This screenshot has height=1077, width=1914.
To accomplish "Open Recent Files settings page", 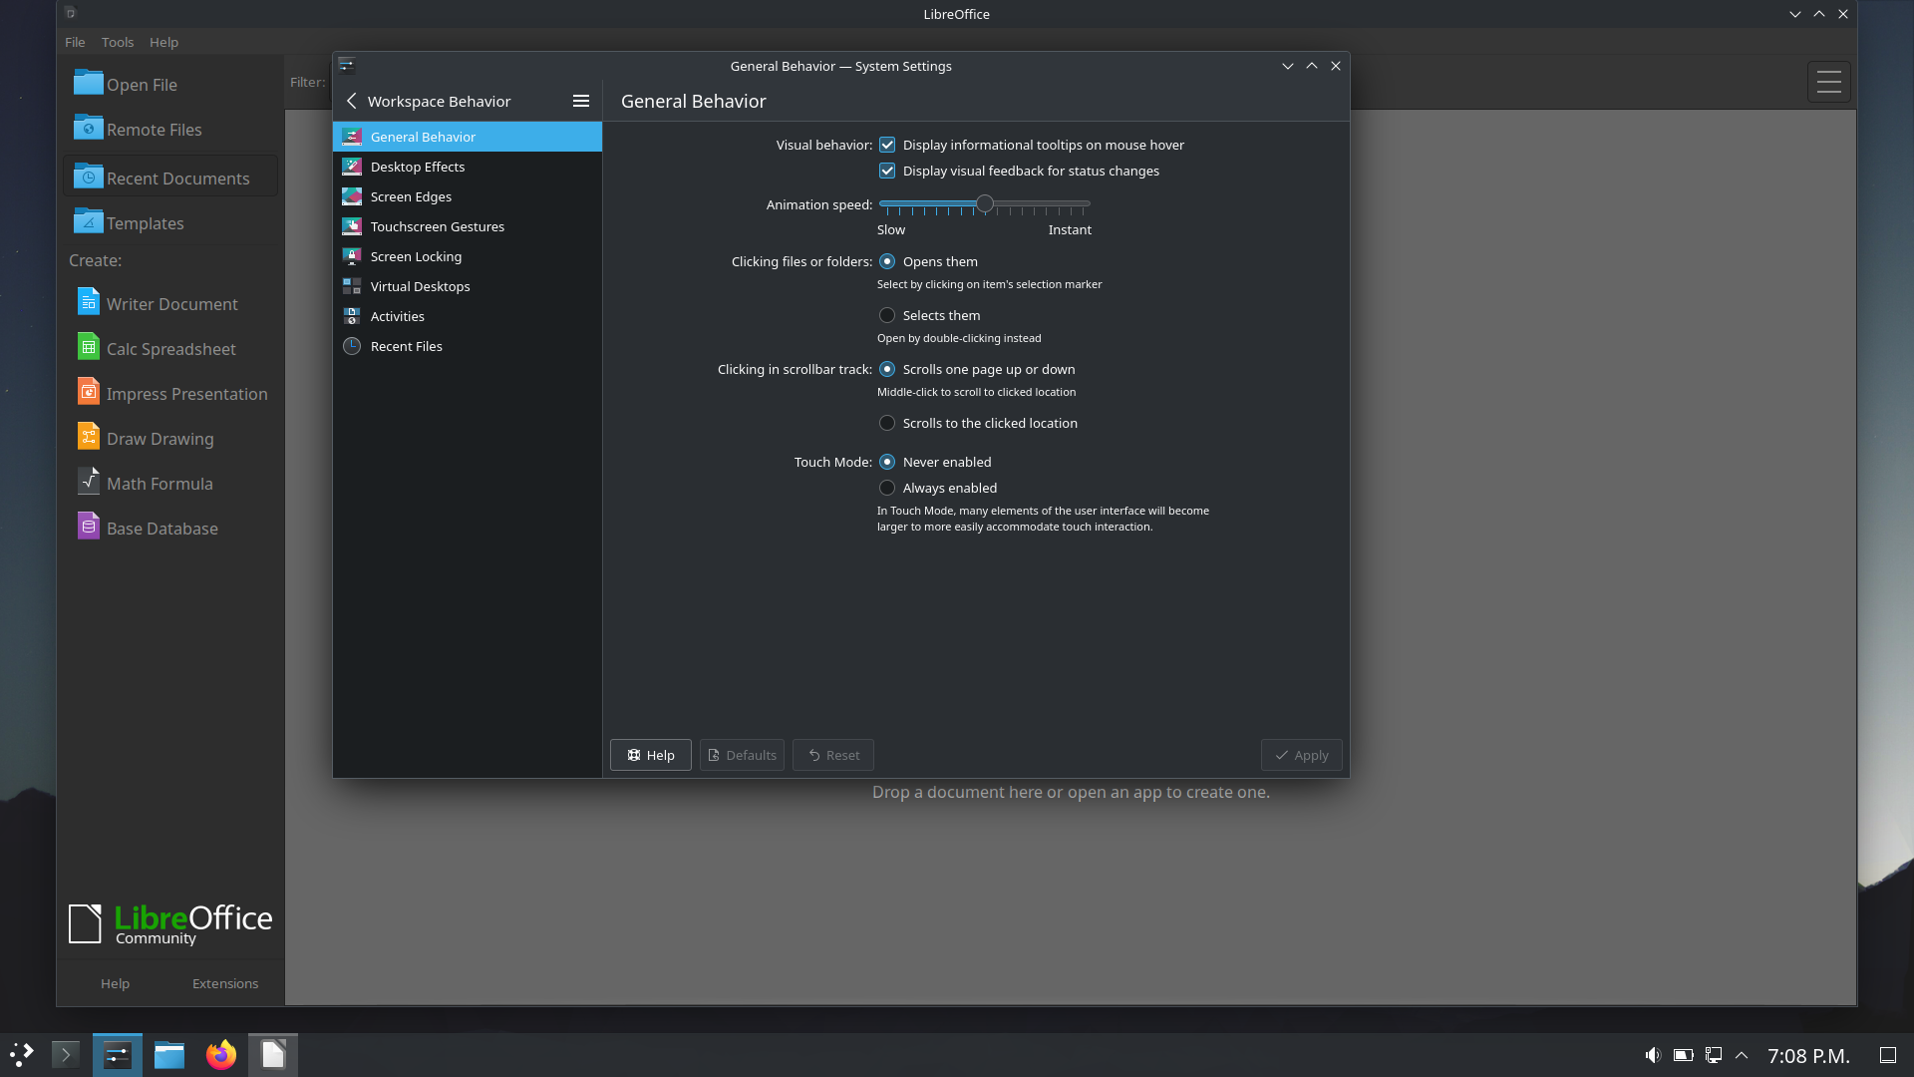I will point(467,346).
